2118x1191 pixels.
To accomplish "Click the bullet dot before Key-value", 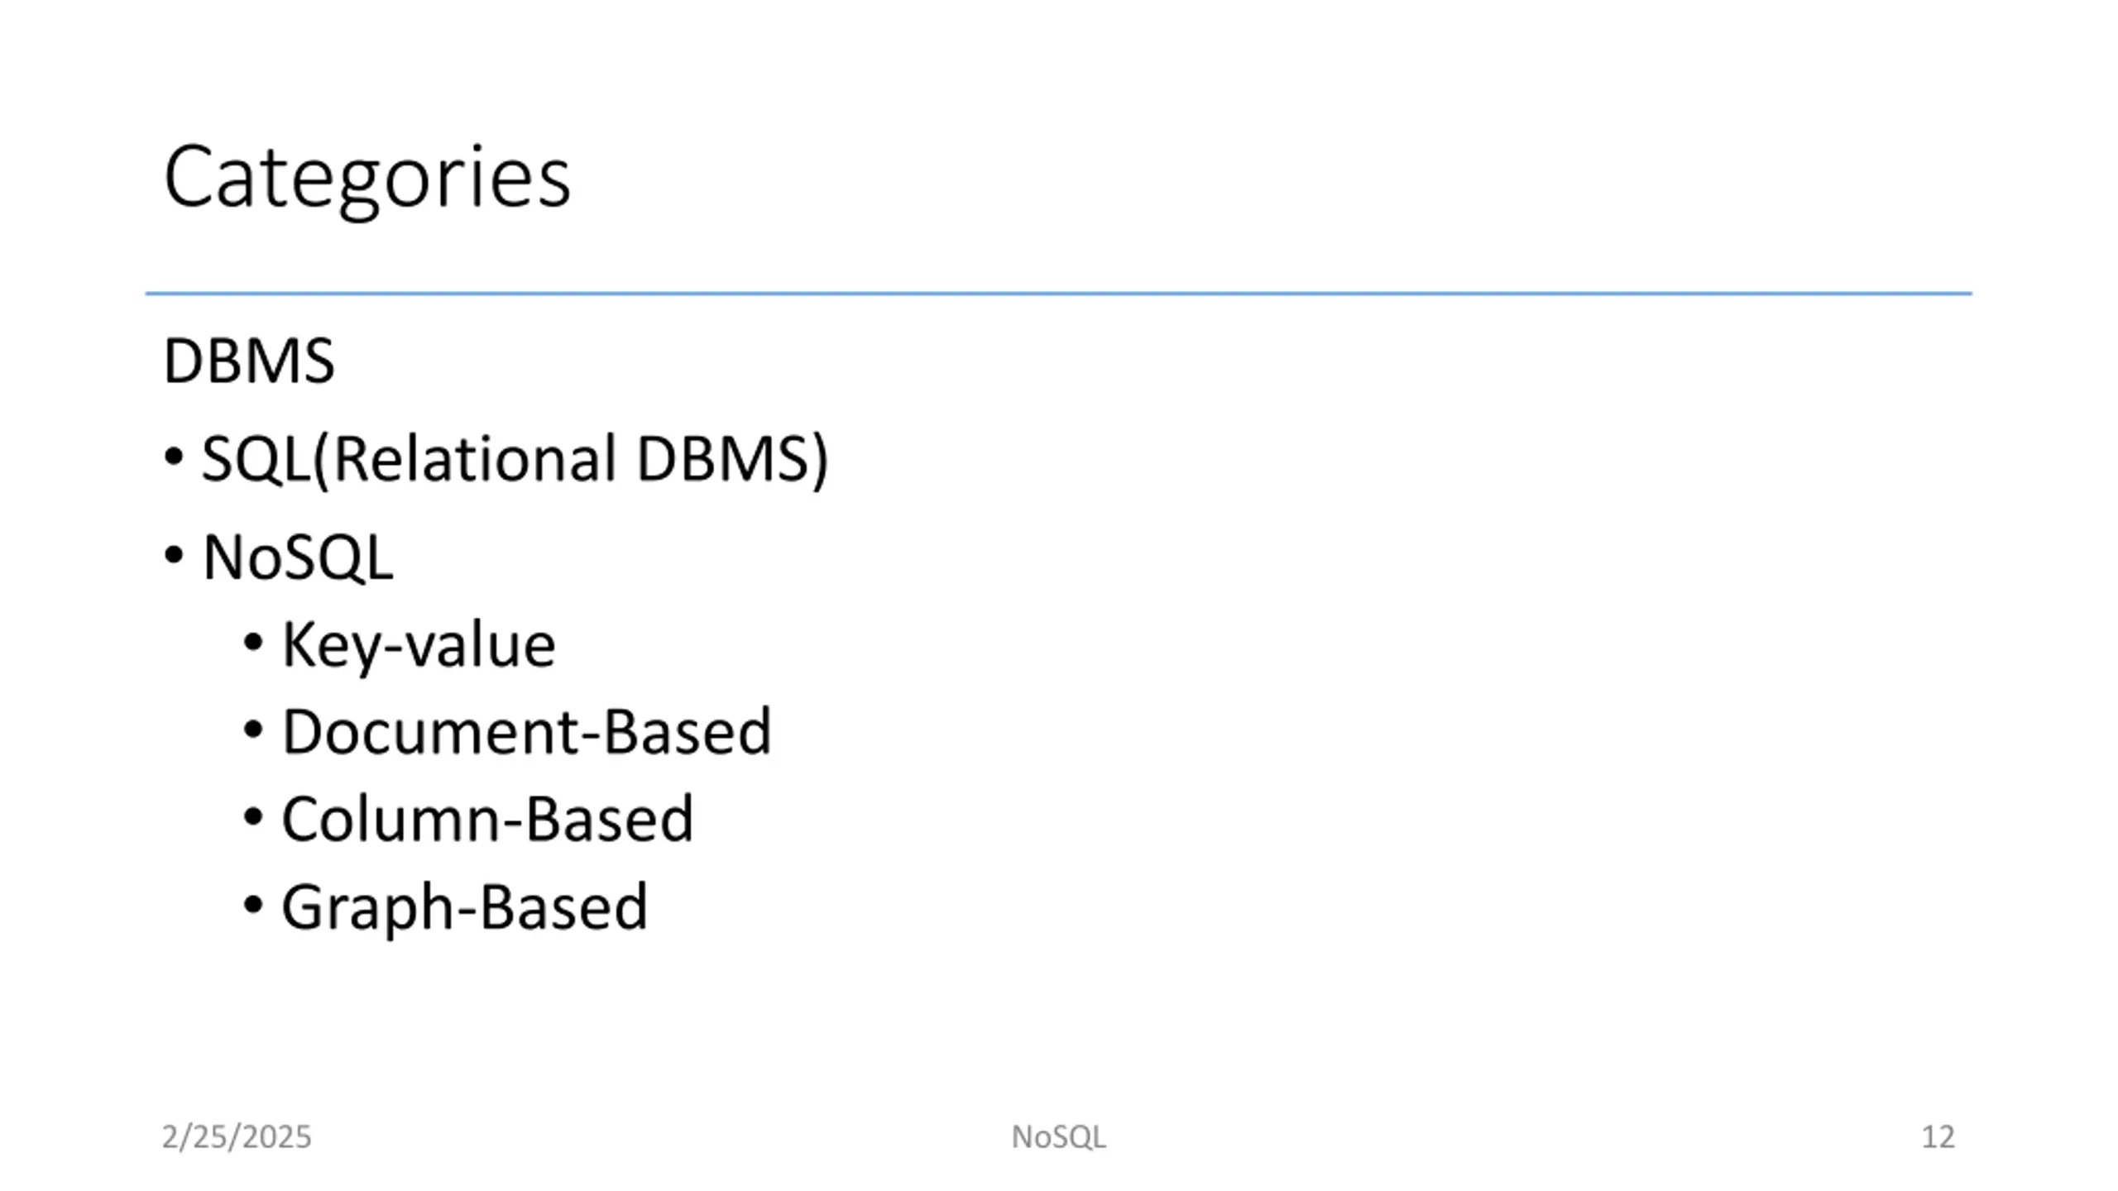I will tap(253, 642).
